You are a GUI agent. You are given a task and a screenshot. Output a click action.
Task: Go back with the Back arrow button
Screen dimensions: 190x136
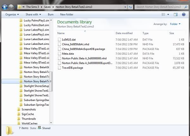5,7
